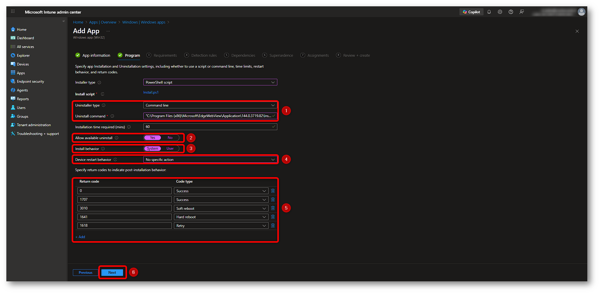Open the Installer type dropdown
Screen dimensions: 600x294
click(210, 82)
